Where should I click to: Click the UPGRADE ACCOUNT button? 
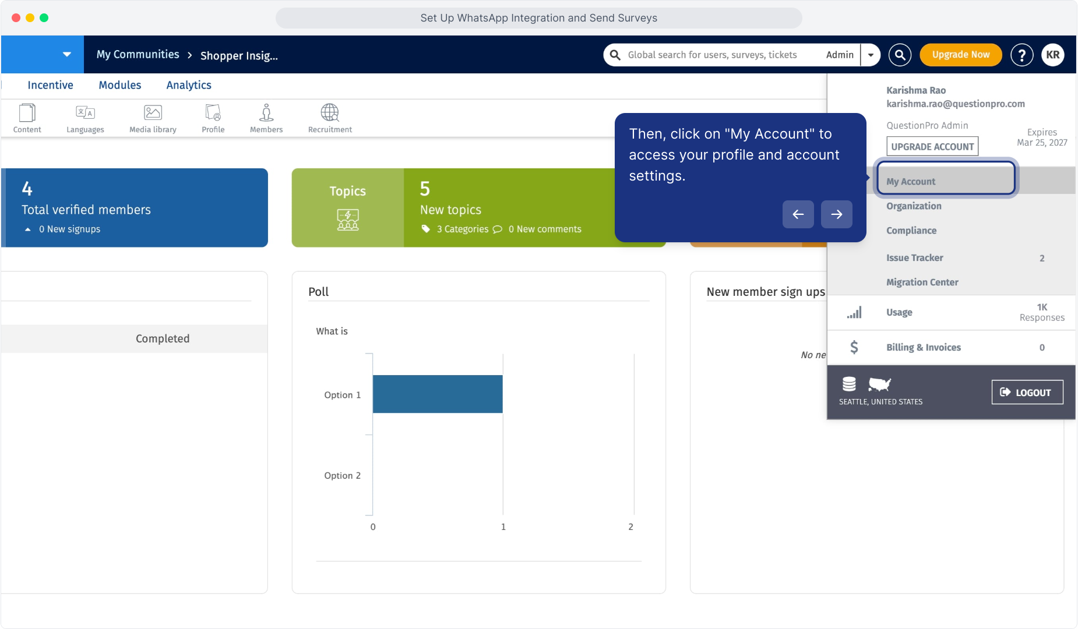[932, 147]
